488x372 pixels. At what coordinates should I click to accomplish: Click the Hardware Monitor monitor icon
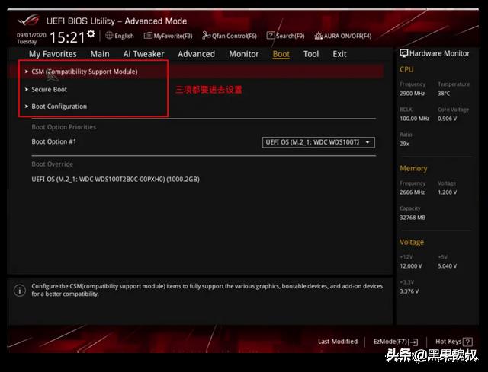403,53
